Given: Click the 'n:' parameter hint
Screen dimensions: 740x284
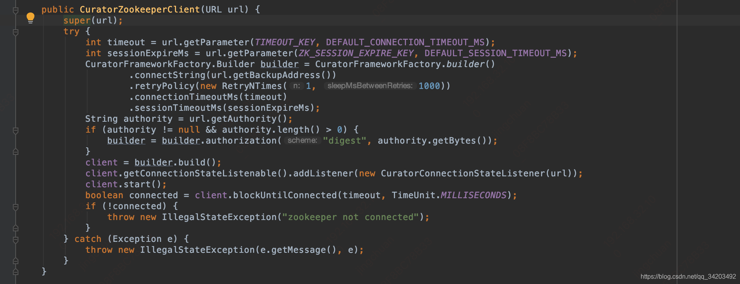Looking at the screenshot, I should [x=297, y=86].
